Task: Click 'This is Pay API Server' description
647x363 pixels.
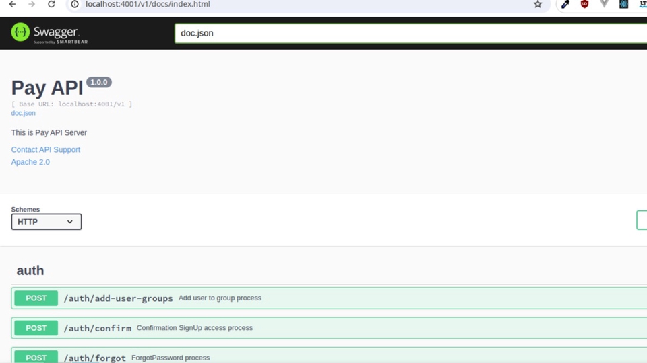Action: click(x=49, y=132)
